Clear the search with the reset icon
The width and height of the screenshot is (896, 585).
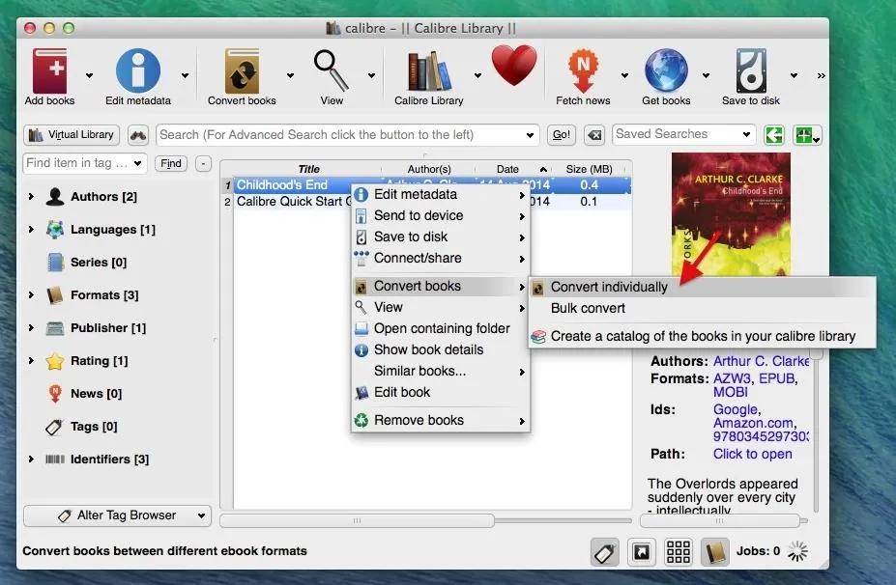coord(594,135)
